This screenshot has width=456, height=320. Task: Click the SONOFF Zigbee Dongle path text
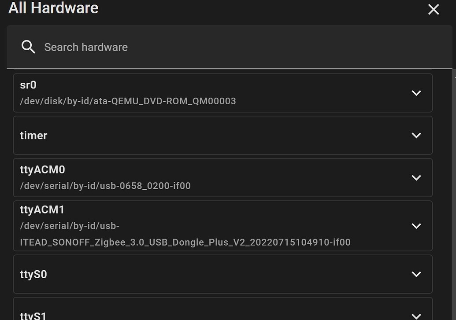coord(185,234)
